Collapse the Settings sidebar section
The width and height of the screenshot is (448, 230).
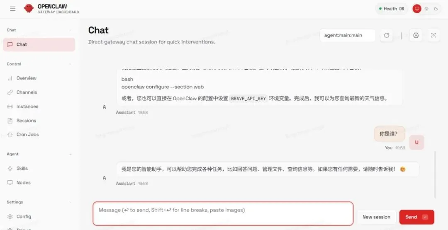coord(70,202)
